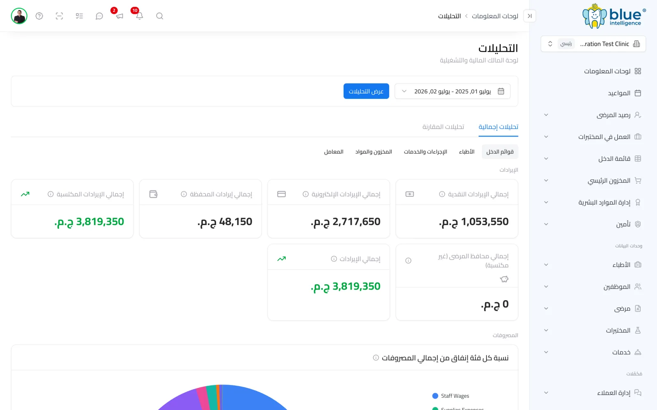Click the 2,717,650 electronic revenue value
The height and width of the screenshot is (410, 657).
(346, 222)
